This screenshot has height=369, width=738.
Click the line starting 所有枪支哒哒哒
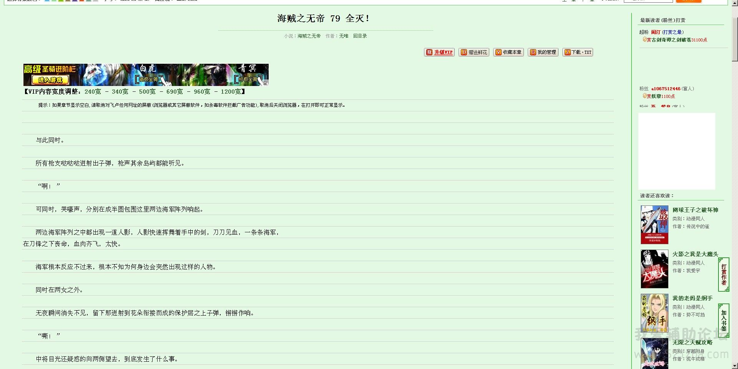click(110, 164)
